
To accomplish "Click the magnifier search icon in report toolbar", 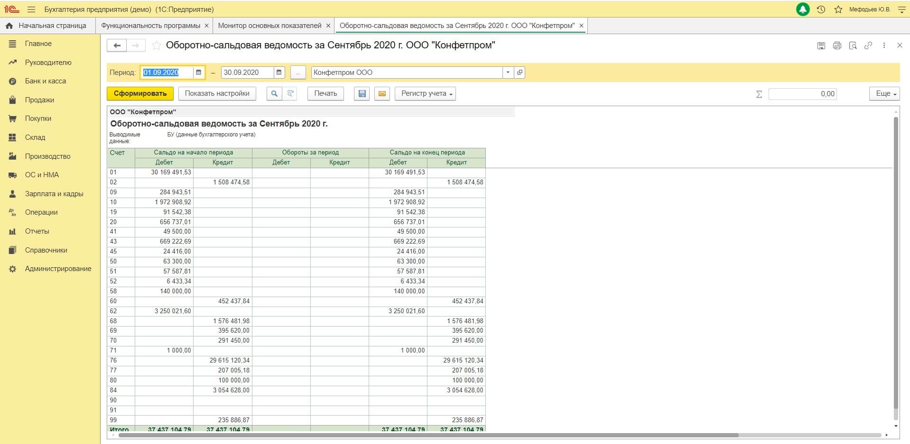I will pyautogui.click(x=274, y=94).
